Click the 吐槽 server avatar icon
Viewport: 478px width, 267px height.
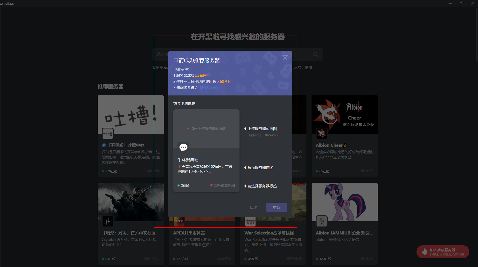[108, 134]
